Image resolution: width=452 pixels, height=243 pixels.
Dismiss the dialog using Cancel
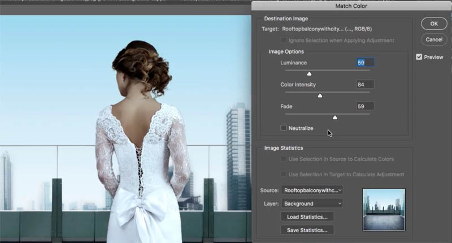434,40
